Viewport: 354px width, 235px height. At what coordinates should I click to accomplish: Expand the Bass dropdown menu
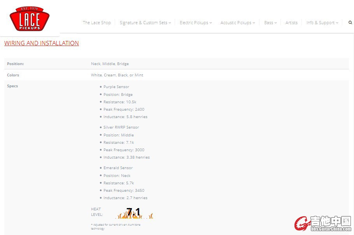click(x=270, y=23)
